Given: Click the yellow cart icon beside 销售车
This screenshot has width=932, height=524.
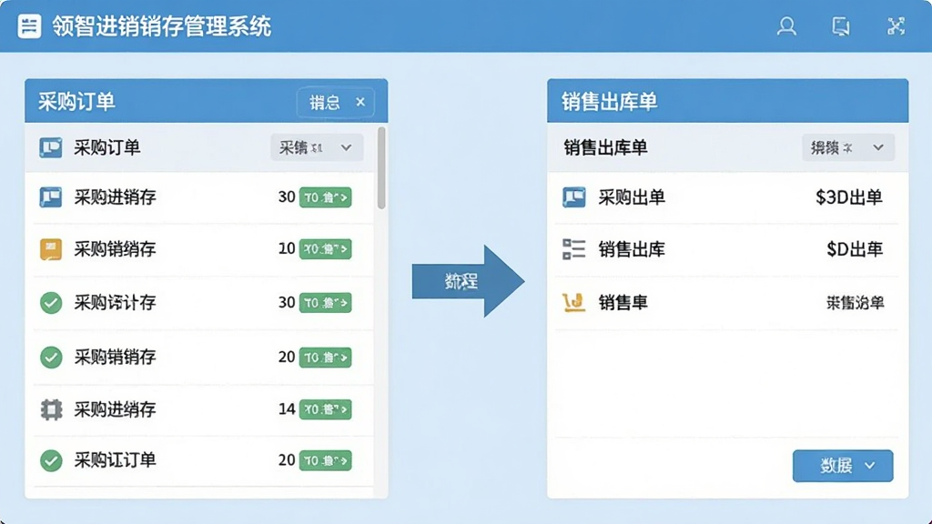Looking at the screenshot, I should (573, 302).
